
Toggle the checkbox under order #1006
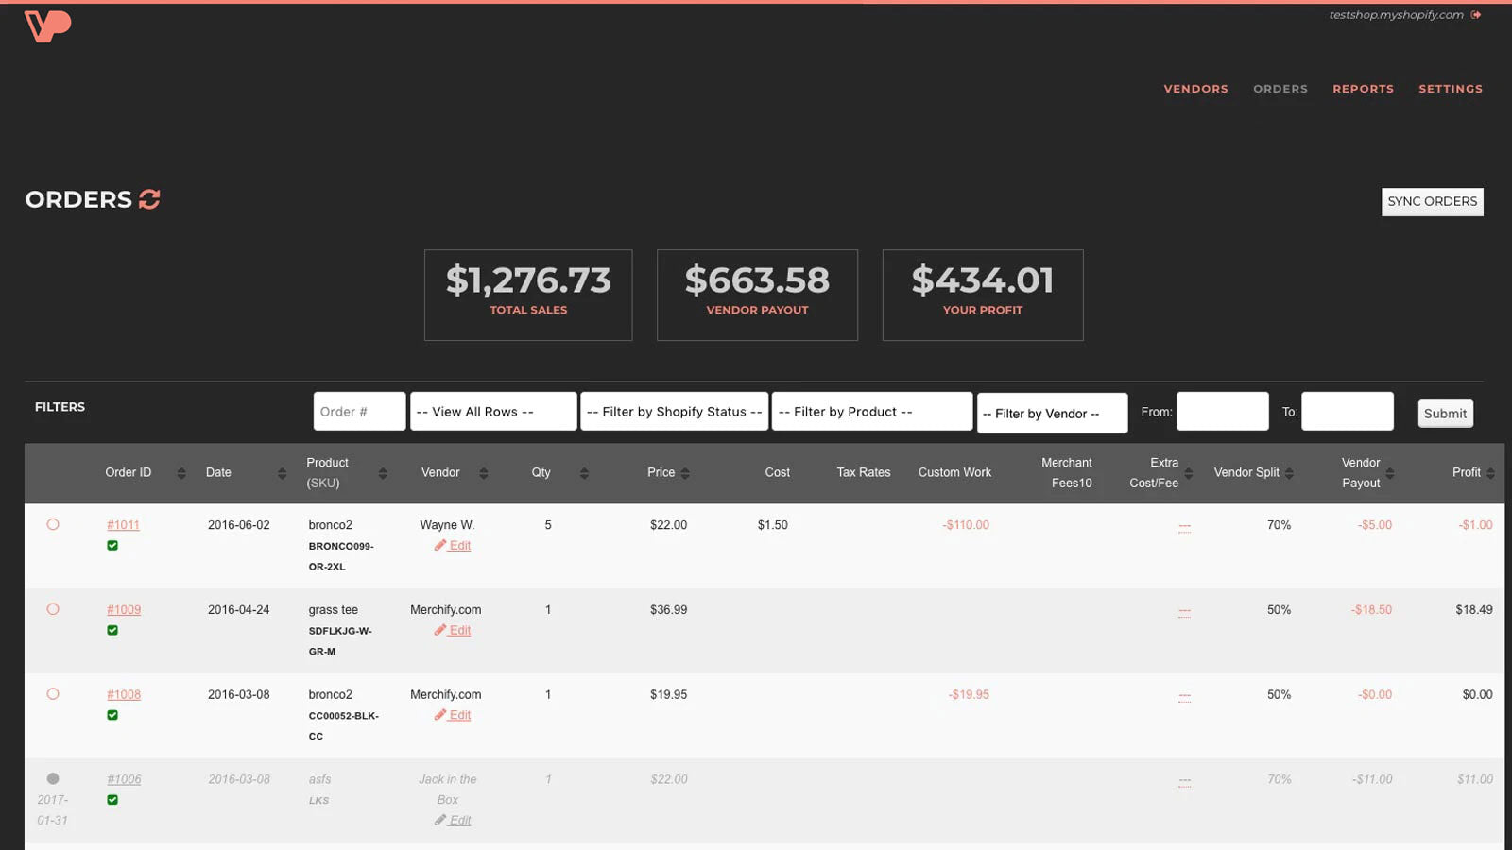113,799
